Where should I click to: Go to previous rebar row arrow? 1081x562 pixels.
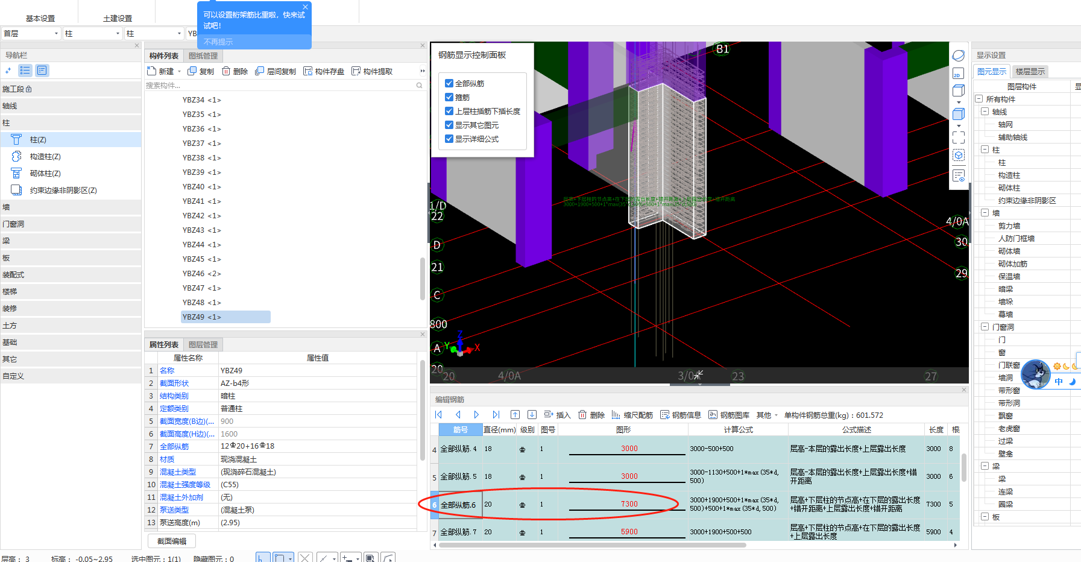458,415
